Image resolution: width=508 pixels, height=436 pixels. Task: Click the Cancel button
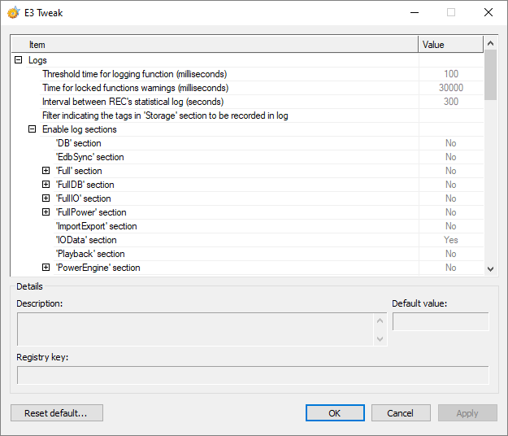(x=401, y=413)
